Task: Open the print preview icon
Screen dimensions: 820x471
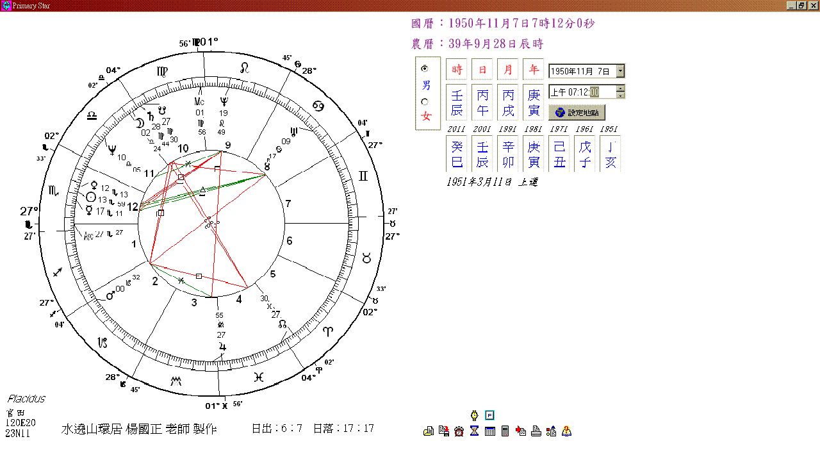Action: 428,431
